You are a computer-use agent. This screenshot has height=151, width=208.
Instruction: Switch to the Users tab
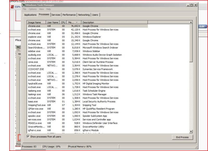[95, 15]
